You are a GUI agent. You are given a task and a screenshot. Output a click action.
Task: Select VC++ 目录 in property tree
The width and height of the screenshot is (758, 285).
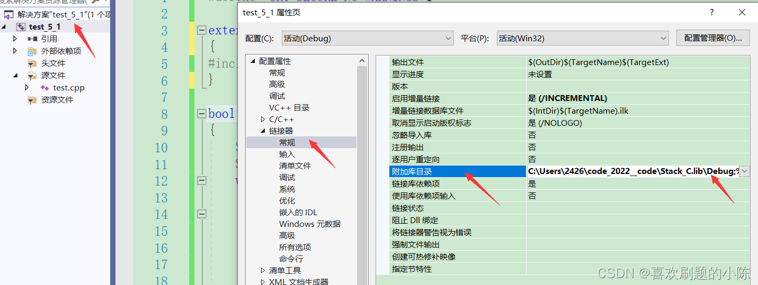click(x=289, y=108)
